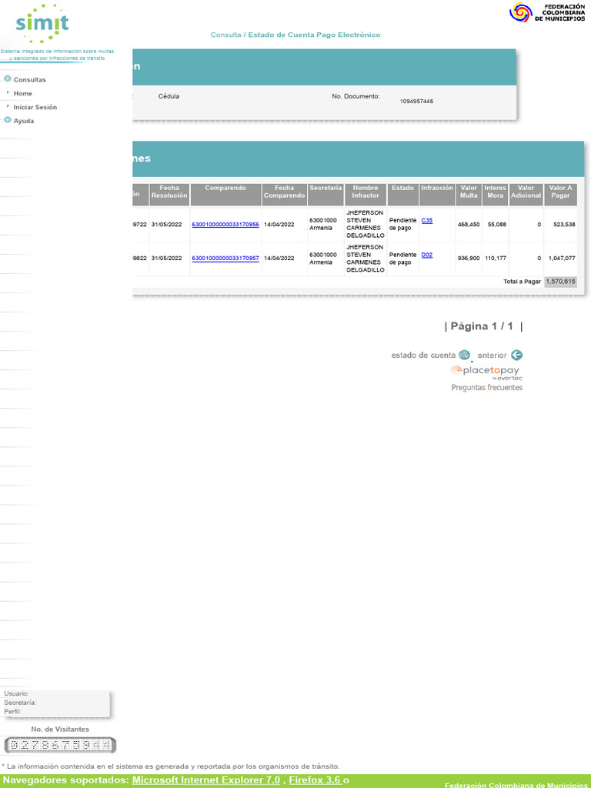Click the Secretaría column header

click(x=326, y=195)
